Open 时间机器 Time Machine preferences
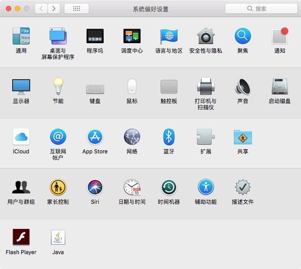This screenshot has width=301, height=269. 169,187
